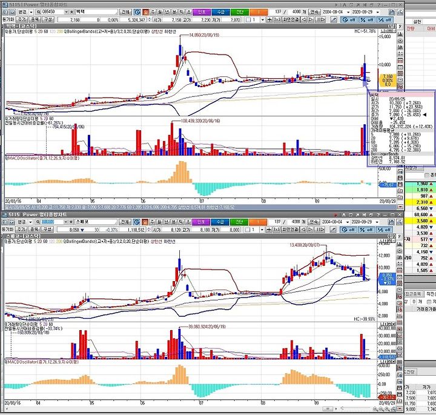Expand the 변경 dropdown in bottom chart
The height and width of the screenshot is (415, 436).
click(30, 222)
